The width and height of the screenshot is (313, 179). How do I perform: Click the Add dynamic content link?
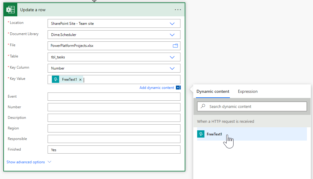pos(156,88)
